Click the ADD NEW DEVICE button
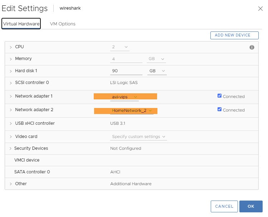 234,35
